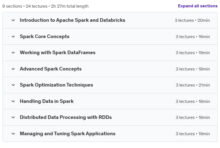
Task: Click the 3 lectures • 21min label
Action: point(193,85)
